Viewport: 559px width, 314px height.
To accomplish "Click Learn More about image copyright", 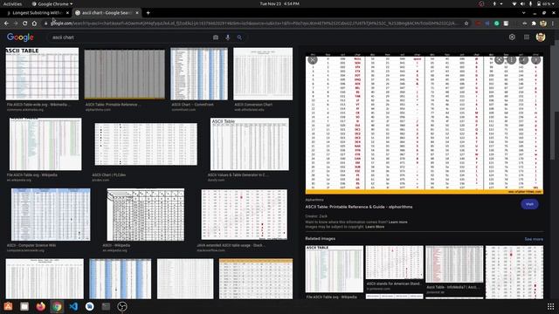I will coord(375,227).
